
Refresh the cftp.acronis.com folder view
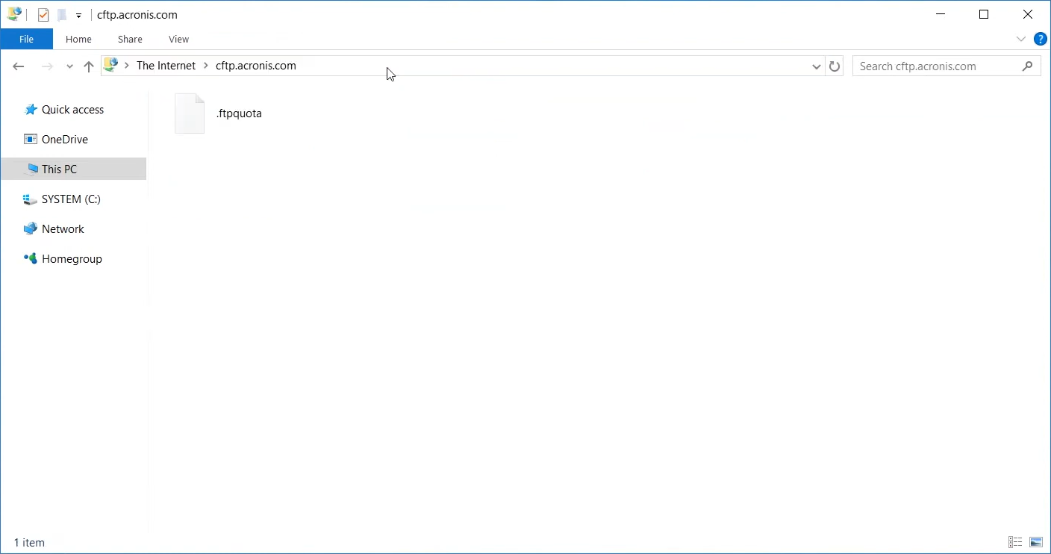(835, 66)
